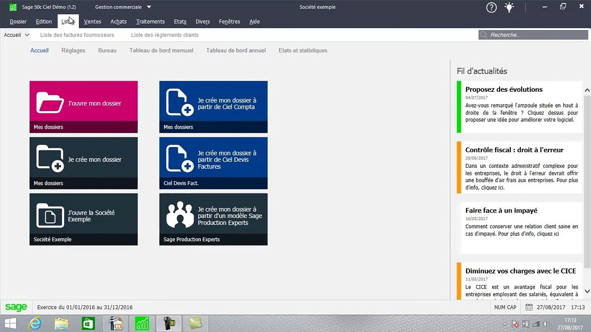Open help with the question mark icon
This screenshot has height=332, width=591.
(x=491, y=7)
